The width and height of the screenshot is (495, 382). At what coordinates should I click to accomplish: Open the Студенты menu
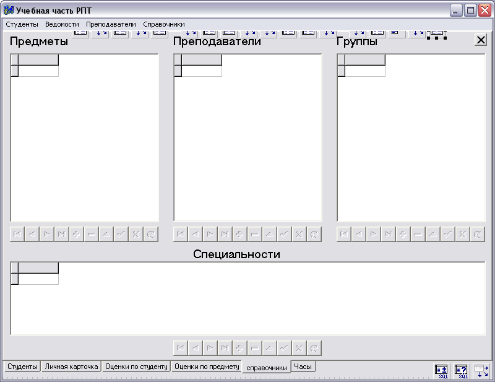click(22, 24)
